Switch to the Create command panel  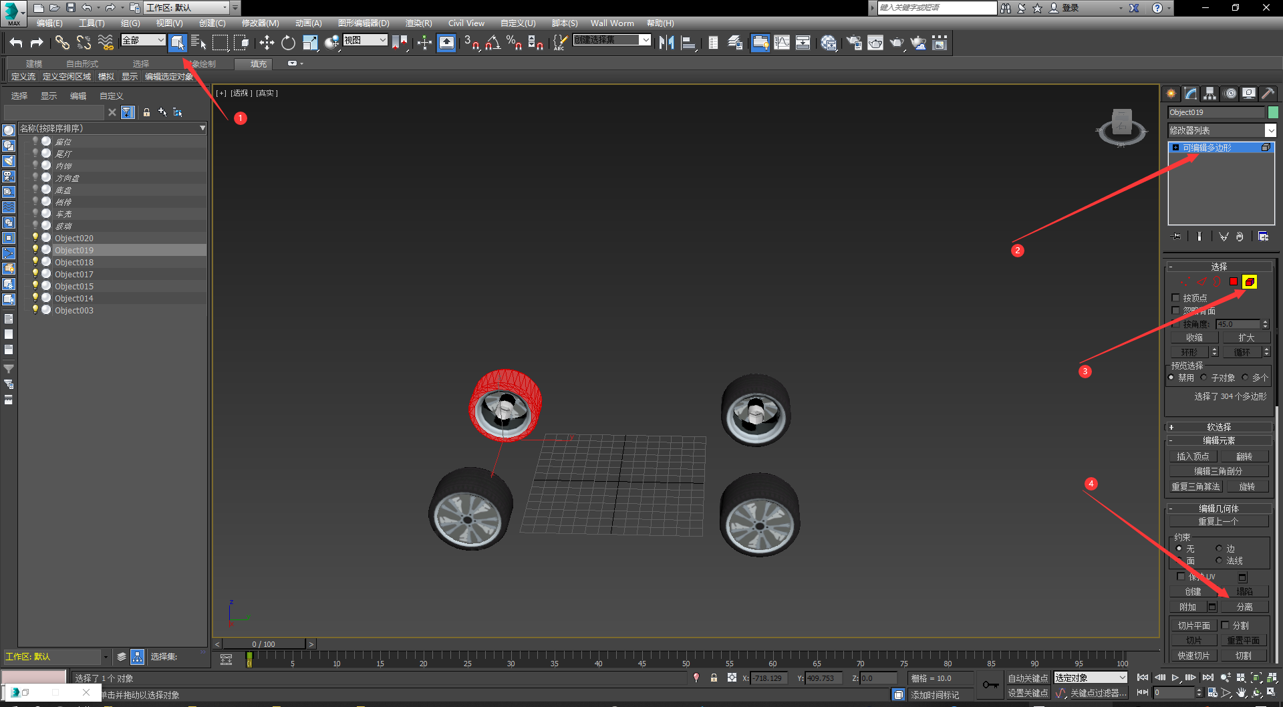(x=1171, y=94)
